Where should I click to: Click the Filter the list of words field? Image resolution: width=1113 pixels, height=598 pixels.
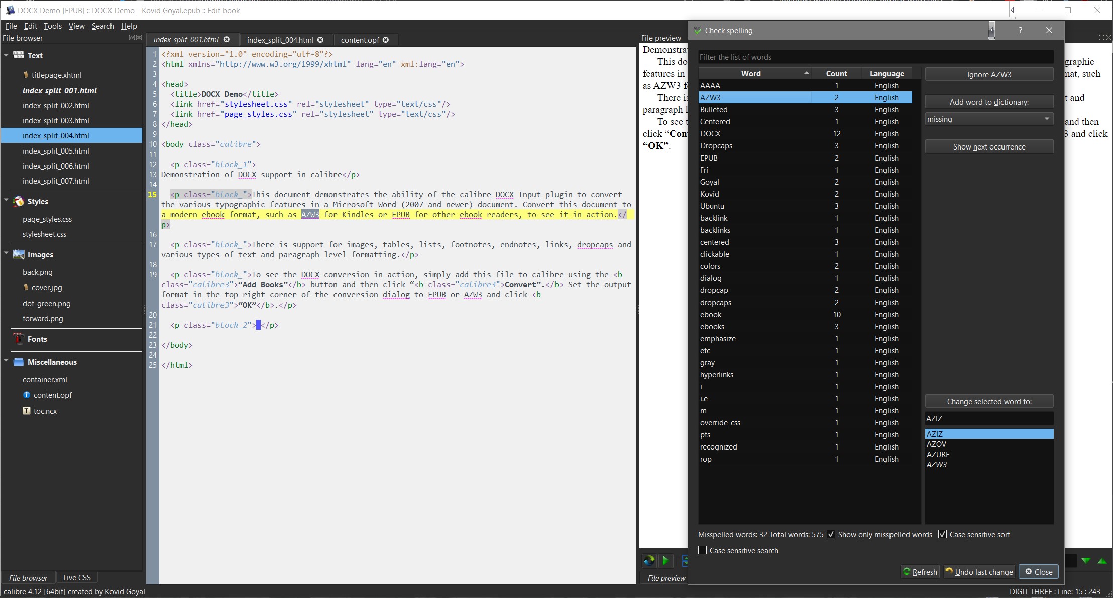pos(875,57)
